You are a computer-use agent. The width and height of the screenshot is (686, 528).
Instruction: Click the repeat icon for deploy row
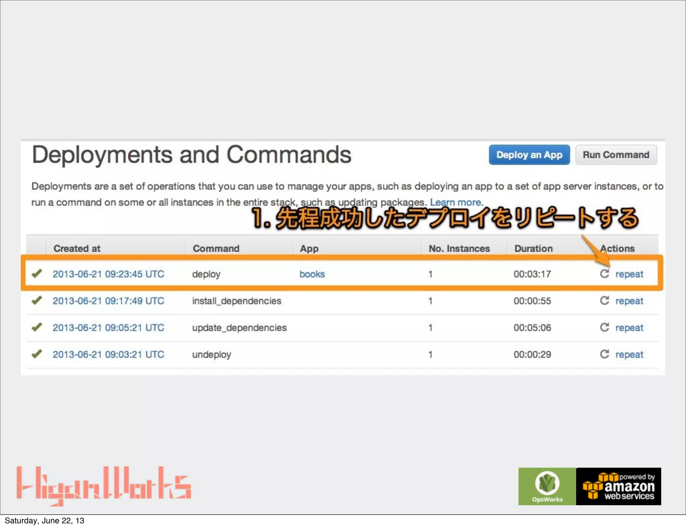coord(604,274)
